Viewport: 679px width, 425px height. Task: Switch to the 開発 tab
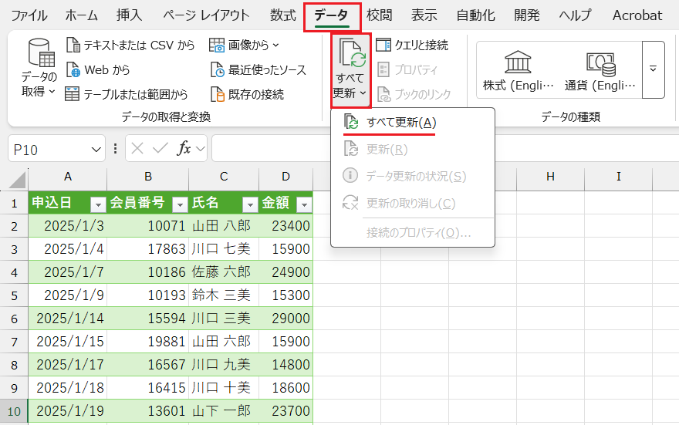tap(526, 15)
